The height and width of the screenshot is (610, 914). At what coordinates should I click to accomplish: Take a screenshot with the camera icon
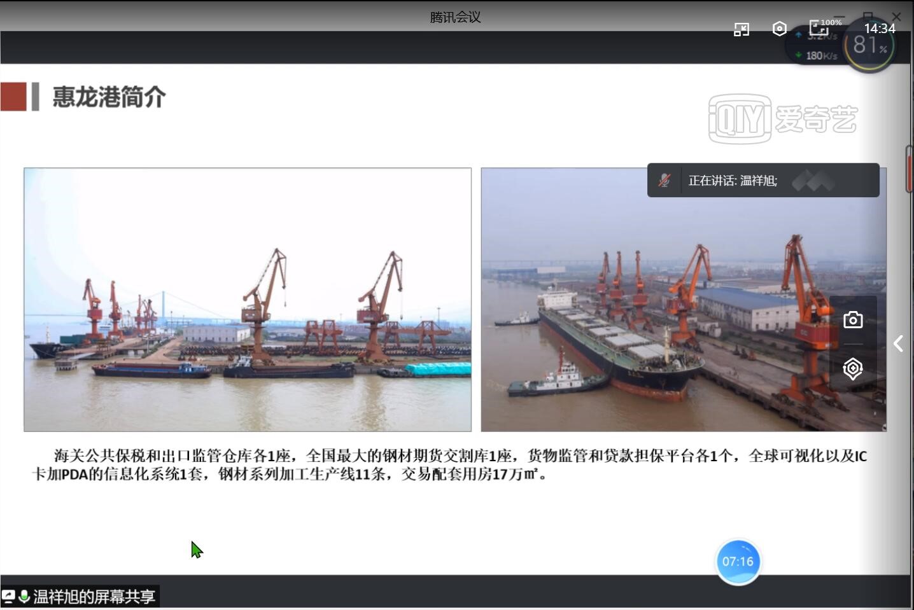coord(853,320)
